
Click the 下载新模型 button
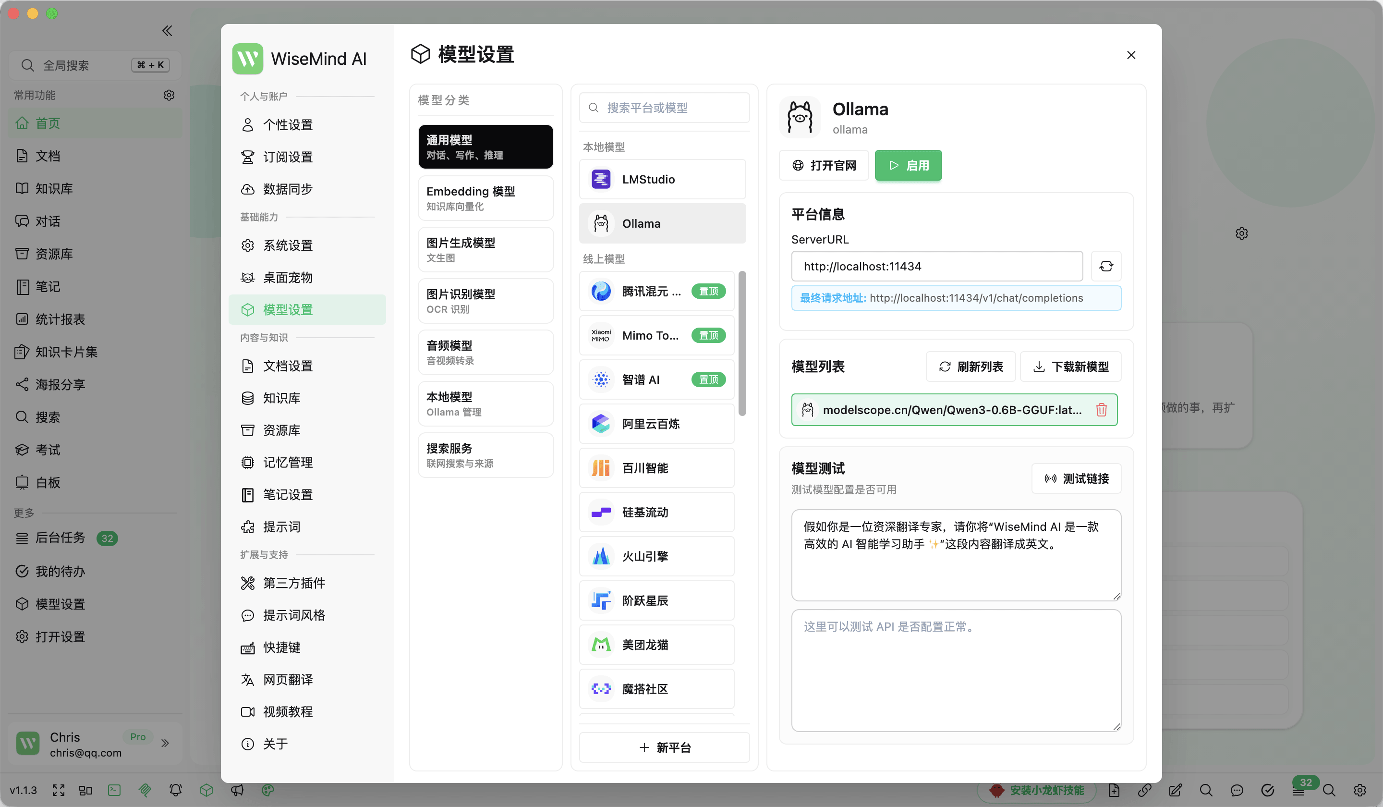[x=1071, y=366]
